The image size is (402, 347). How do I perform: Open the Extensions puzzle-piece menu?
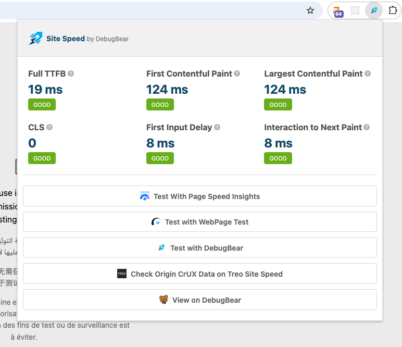point(393,10)
